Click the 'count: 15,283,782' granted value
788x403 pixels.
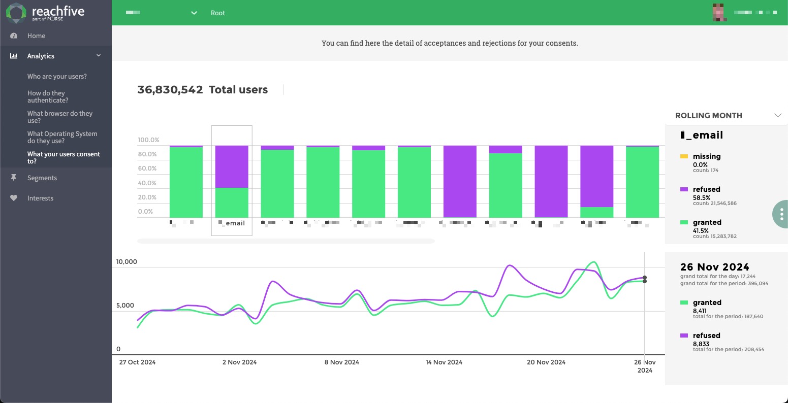pos(715,237)
